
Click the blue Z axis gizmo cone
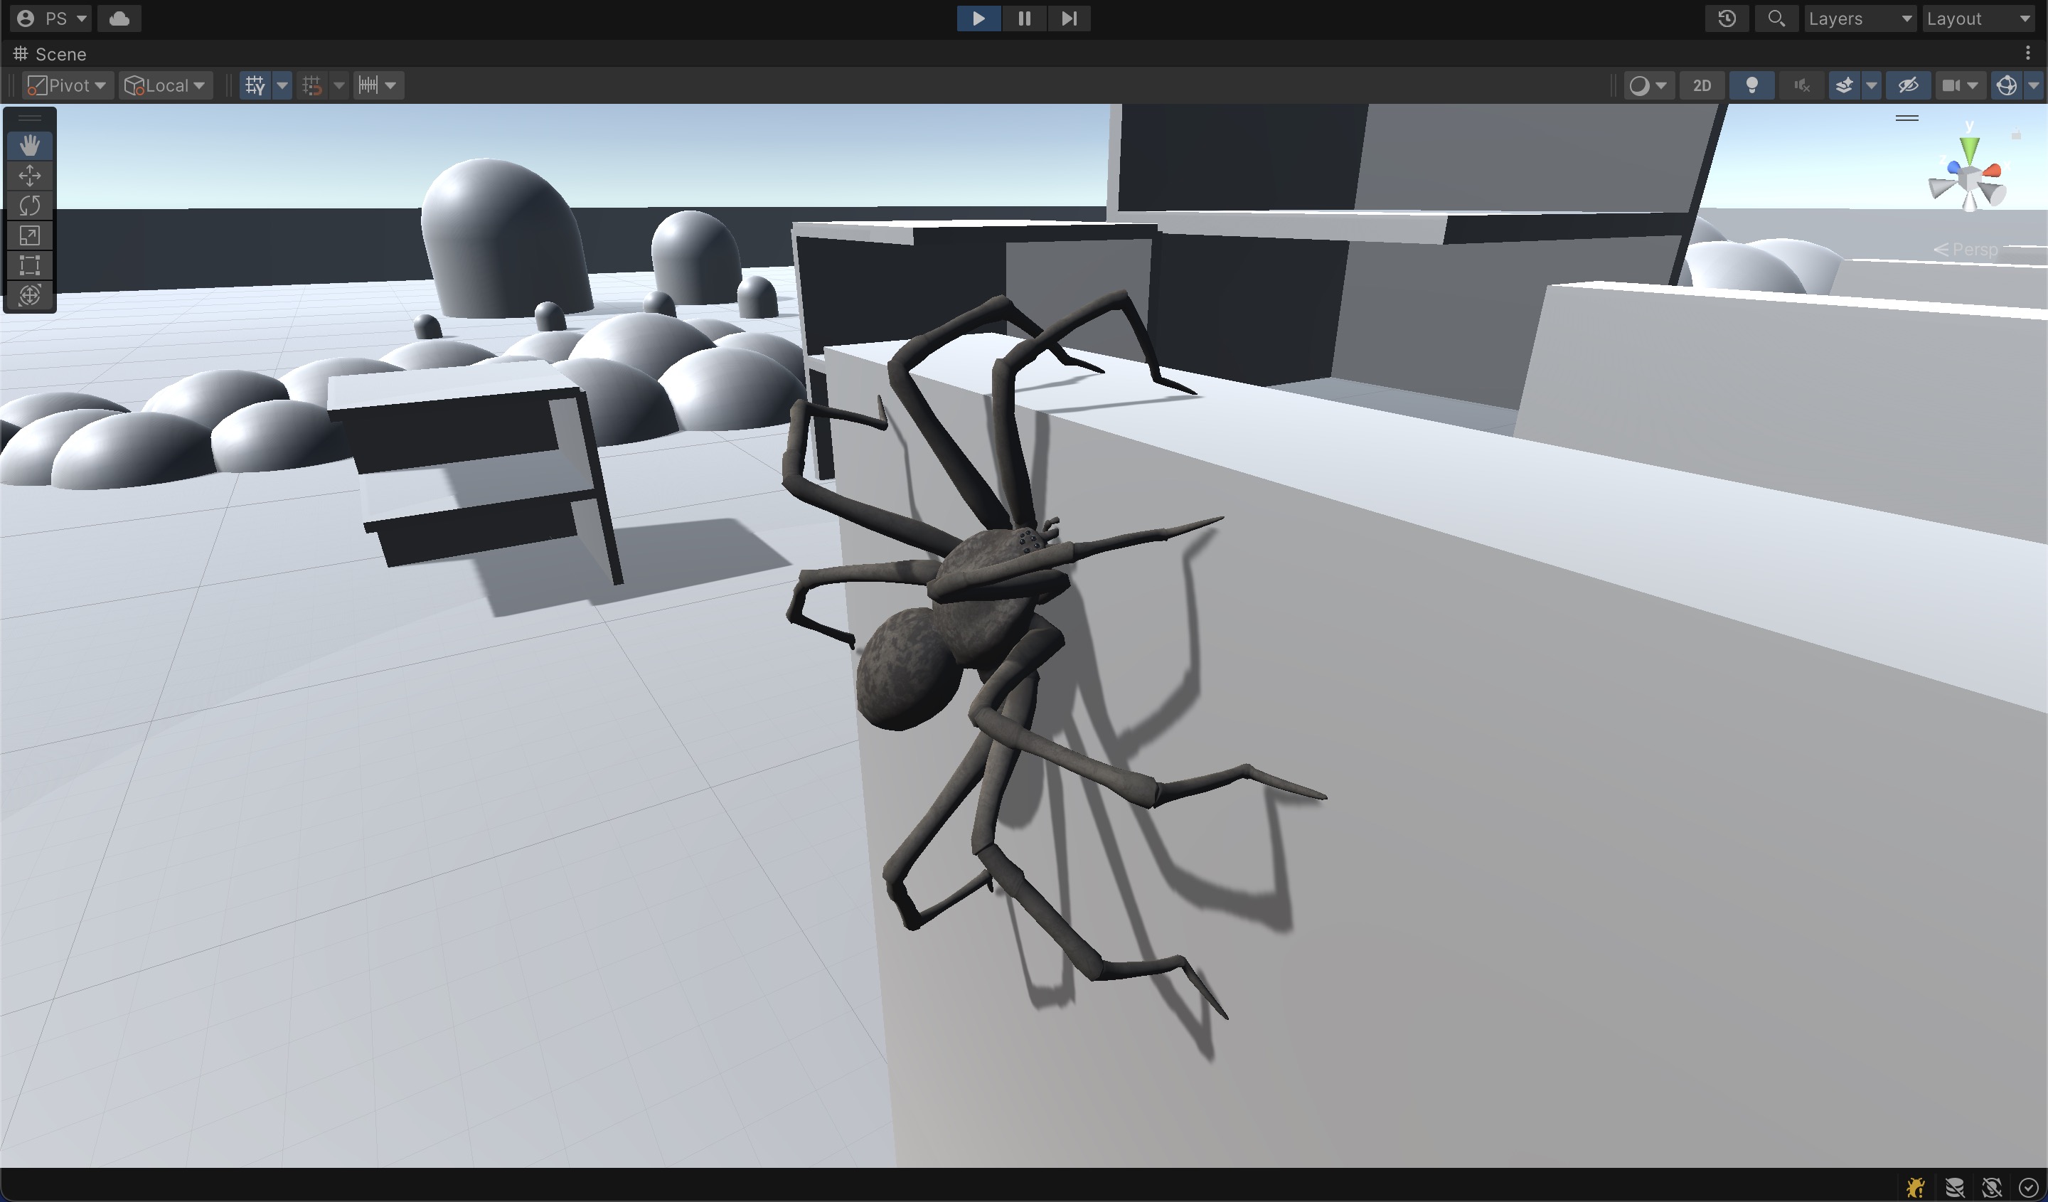pyautogui.click(x=1953, y=169)
